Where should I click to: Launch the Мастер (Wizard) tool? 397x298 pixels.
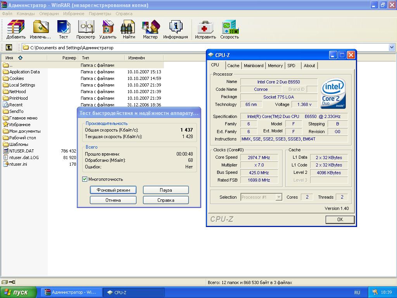click(x=150, y=29)
